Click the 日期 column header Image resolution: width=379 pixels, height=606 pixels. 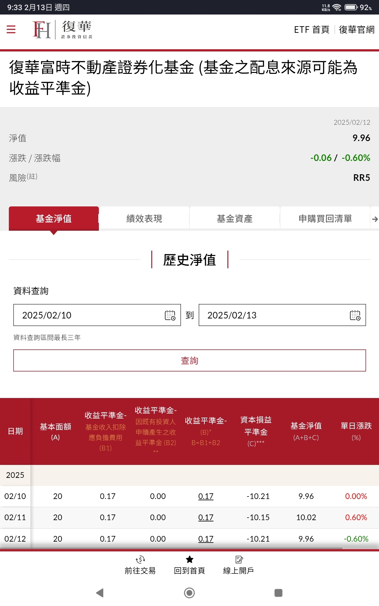tap(15, 431)
